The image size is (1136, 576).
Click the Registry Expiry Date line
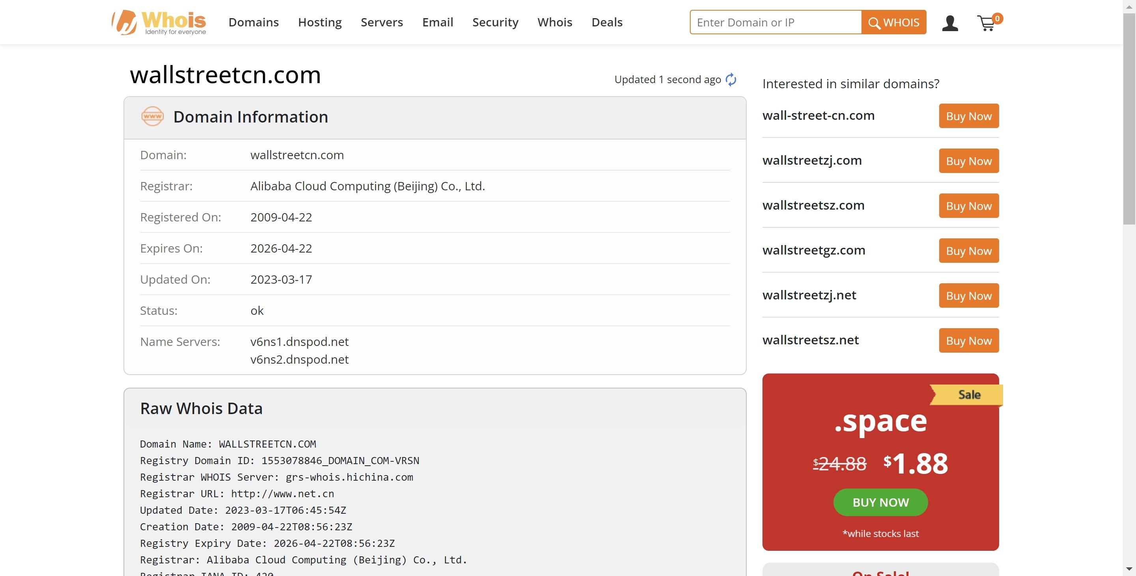(x=267, y=543)
